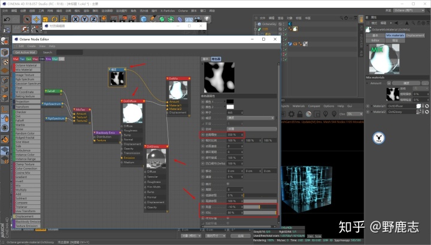Open render settings clapperboard with gear
This screenshot has height=245, width=431.
[132, 19]
